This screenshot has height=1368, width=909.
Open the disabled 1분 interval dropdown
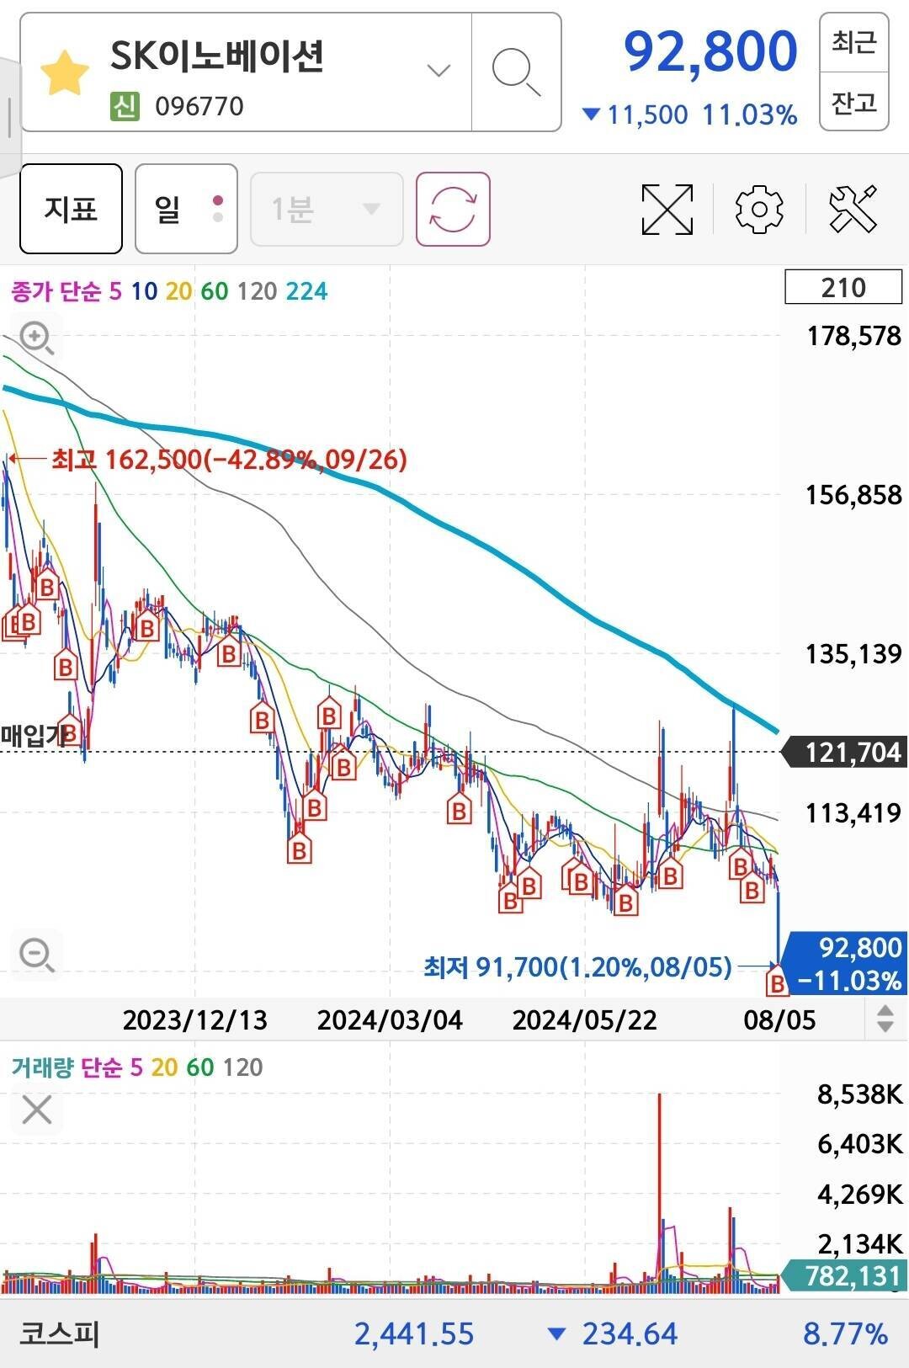tap(326, 209)
